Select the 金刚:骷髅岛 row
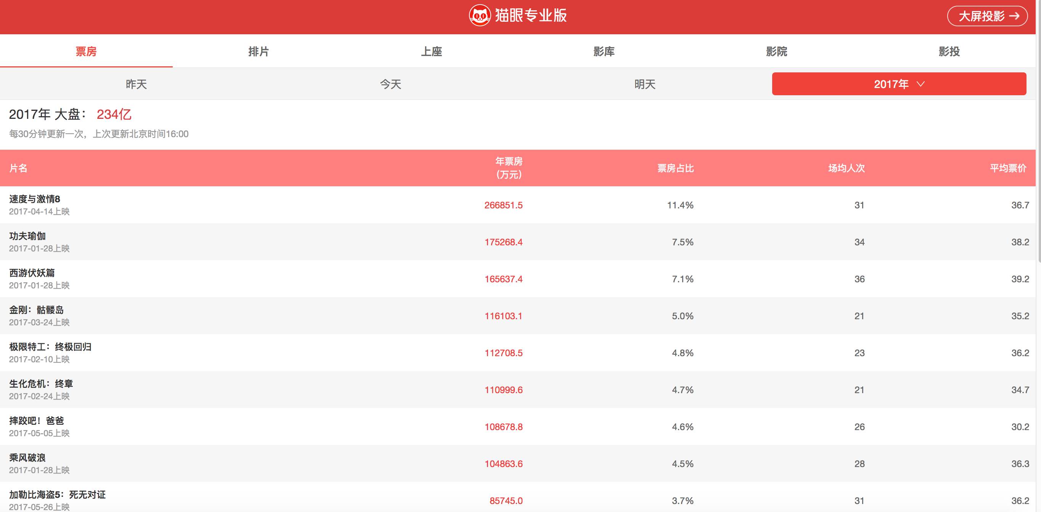Image resolution: width=1041 pixels, height=512 pixels. pos(36,310)
